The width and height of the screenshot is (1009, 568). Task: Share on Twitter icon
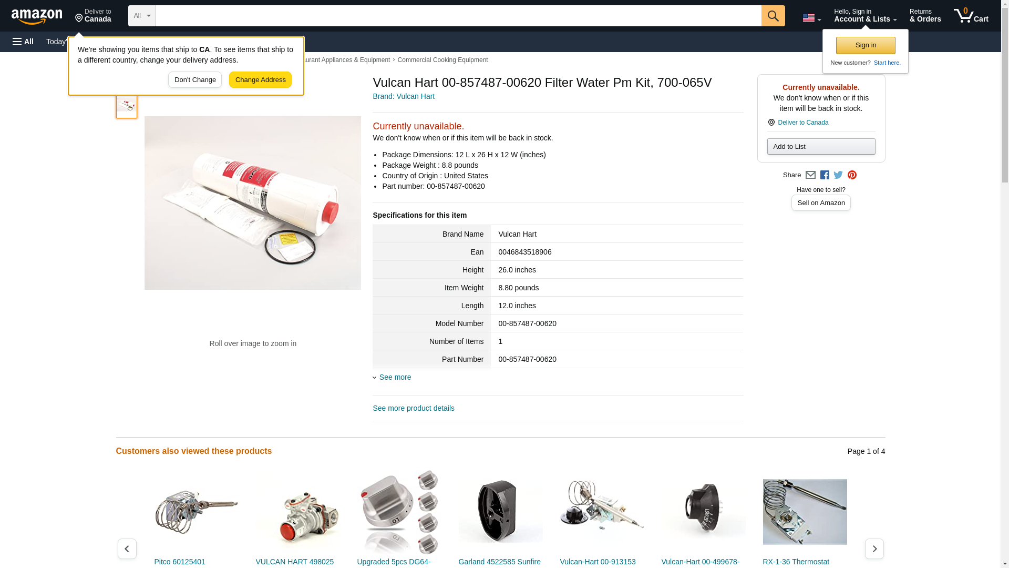[x=838, y=175]
